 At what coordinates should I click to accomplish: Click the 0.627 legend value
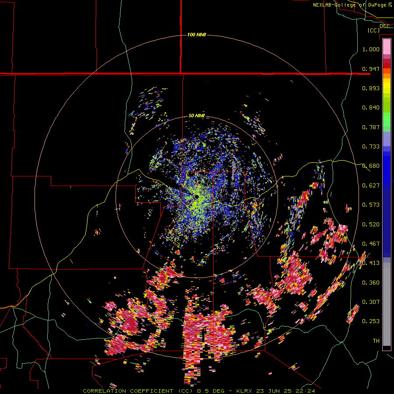pos(371,186)
